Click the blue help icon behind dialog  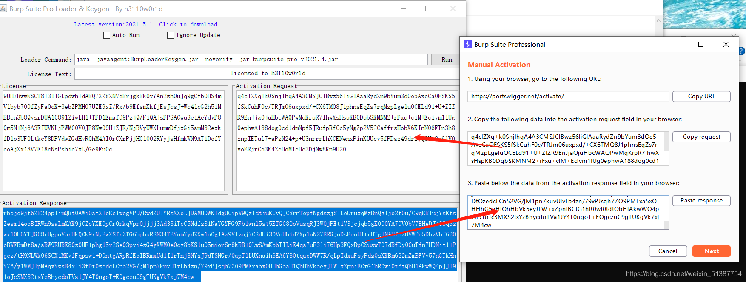coord(742,51)
